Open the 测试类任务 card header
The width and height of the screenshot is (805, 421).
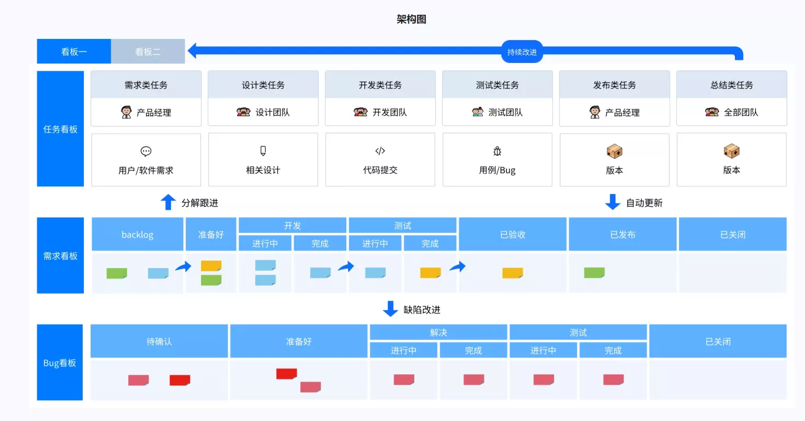click(x=498, y=85)
